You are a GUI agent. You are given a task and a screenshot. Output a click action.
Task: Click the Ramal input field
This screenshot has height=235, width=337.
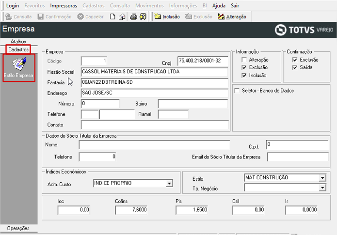(x=173, y=114)
